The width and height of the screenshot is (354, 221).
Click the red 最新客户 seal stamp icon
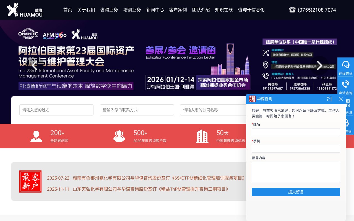click(30, 181)
